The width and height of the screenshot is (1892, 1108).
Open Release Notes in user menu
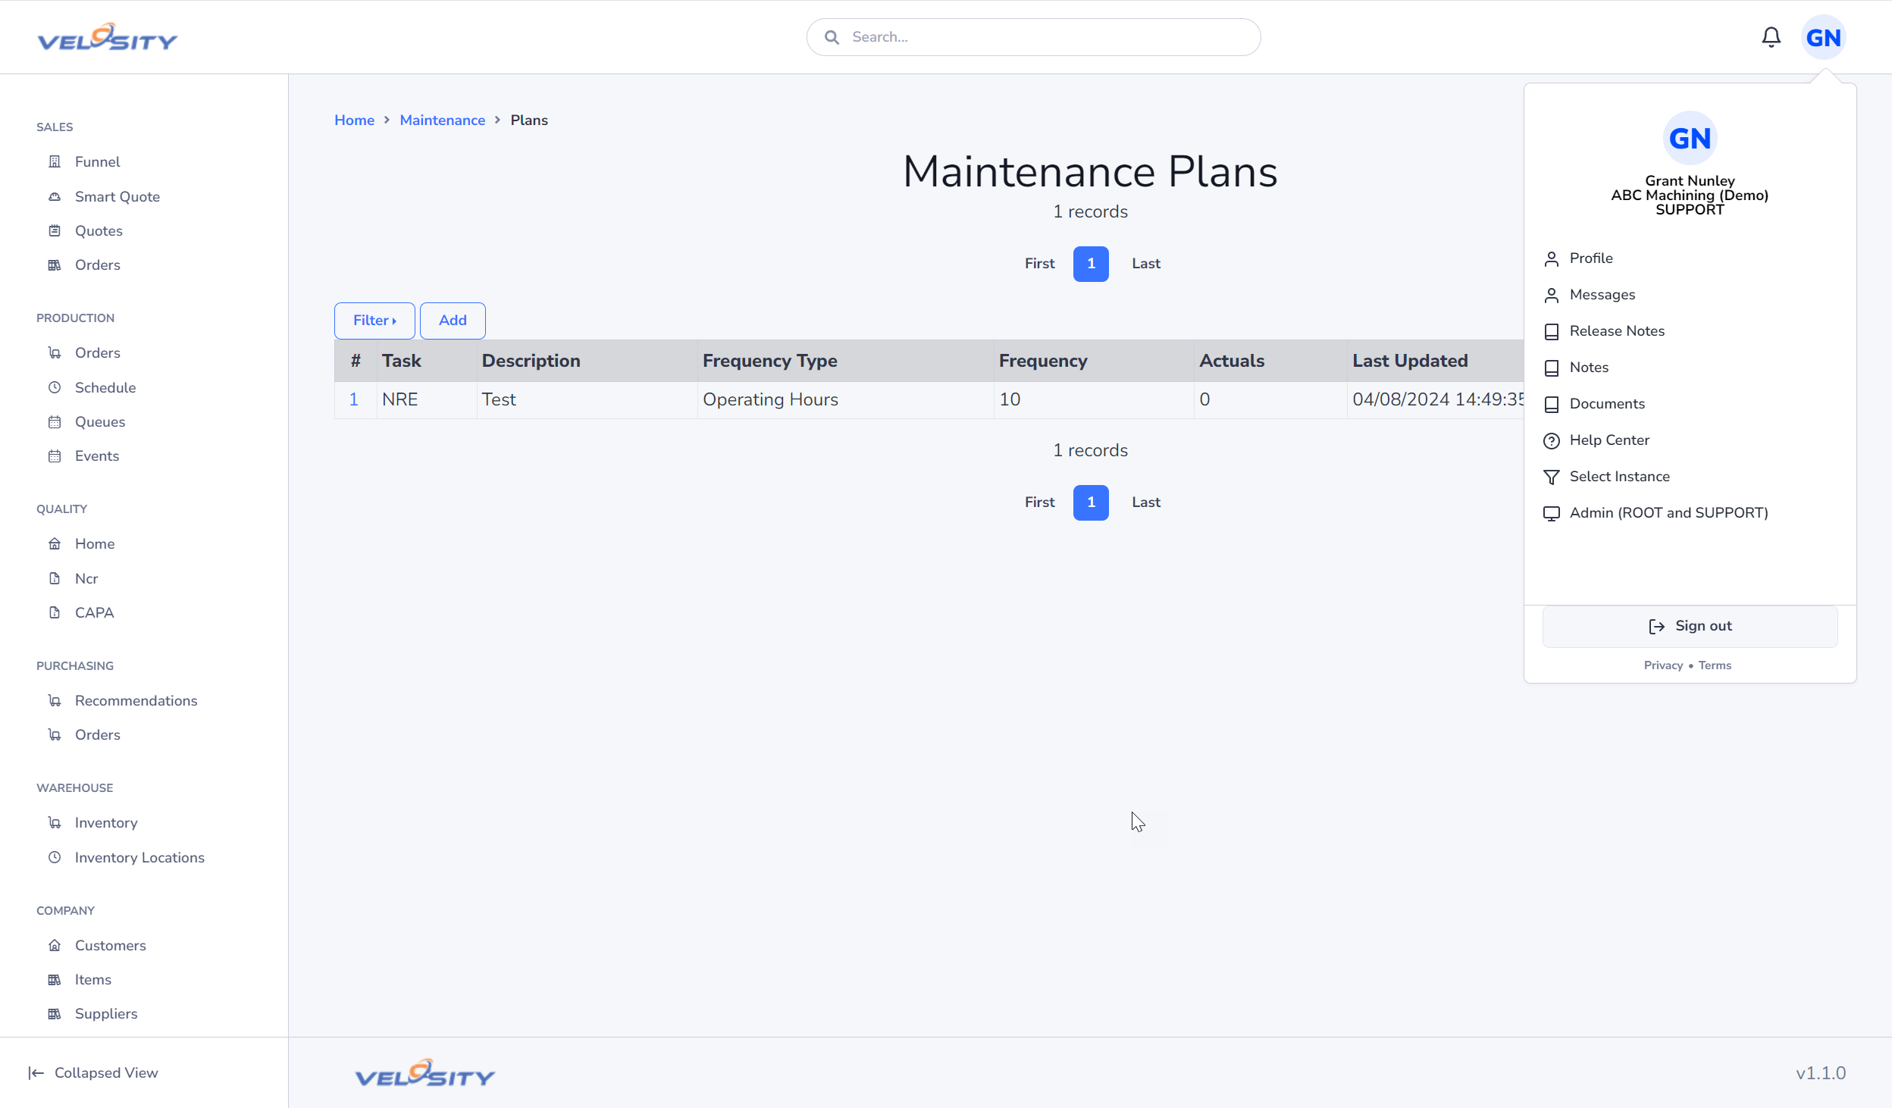[x=1617, y=330]
